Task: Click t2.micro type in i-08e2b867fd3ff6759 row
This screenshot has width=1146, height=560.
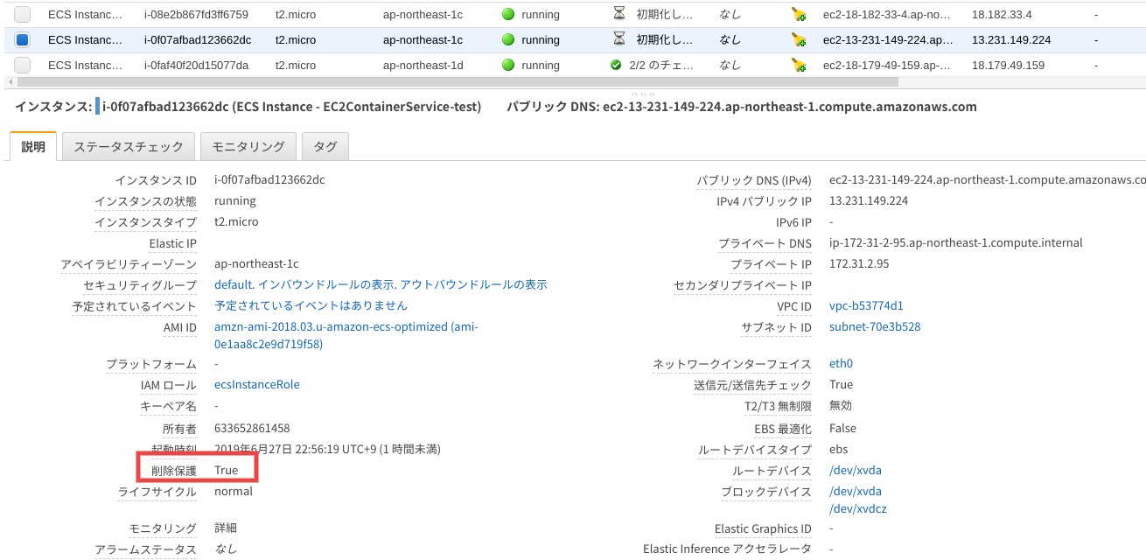Action: point(296,15)
